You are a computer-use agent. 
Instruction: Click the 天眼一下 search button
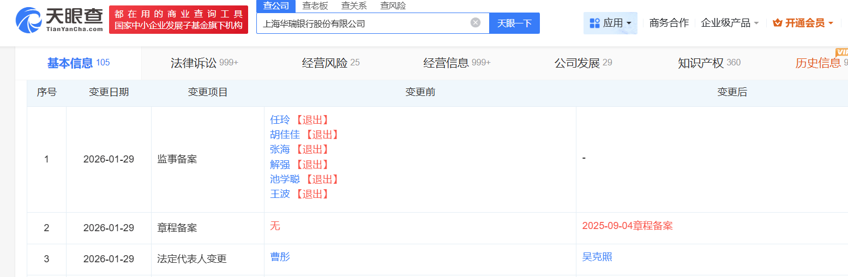(514, 23)
